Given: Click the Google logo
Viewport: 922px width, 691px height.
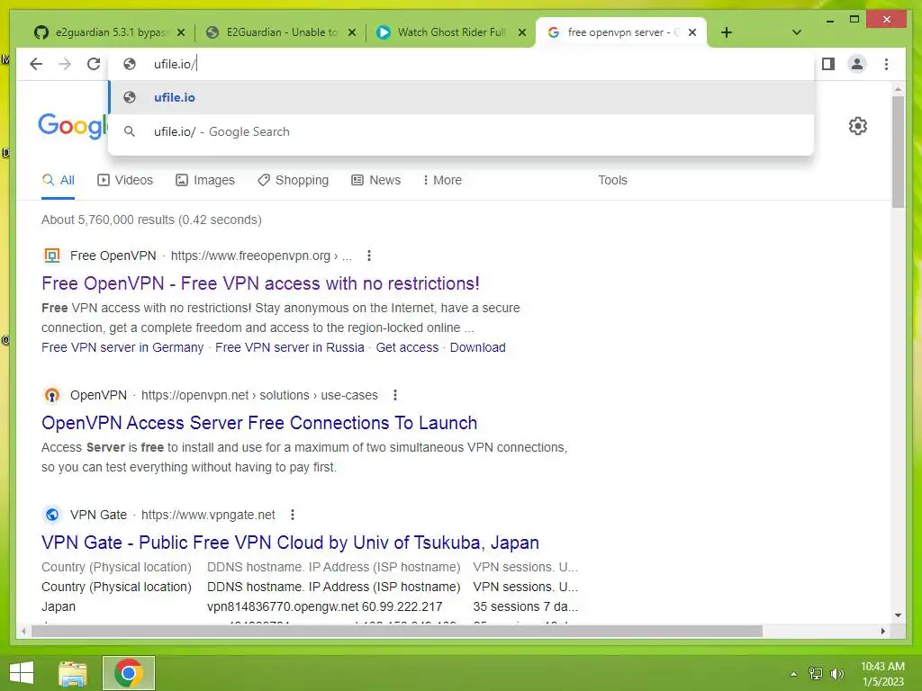Looking at the screenshot, I should [73, 126].
